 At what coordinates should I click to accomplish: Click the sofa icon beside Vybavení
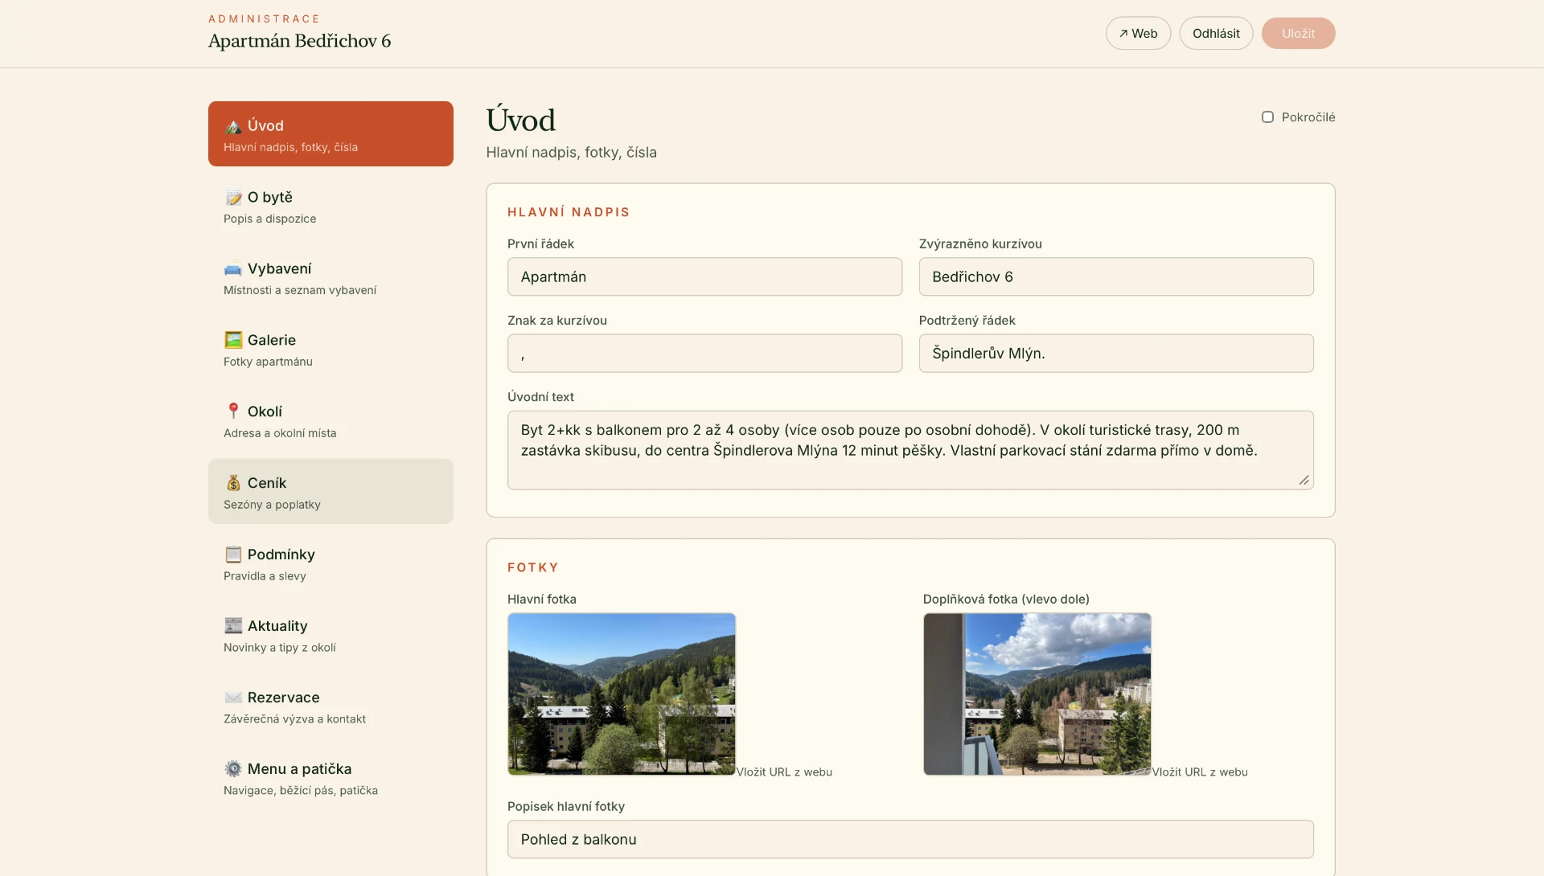tap(233, 269)
